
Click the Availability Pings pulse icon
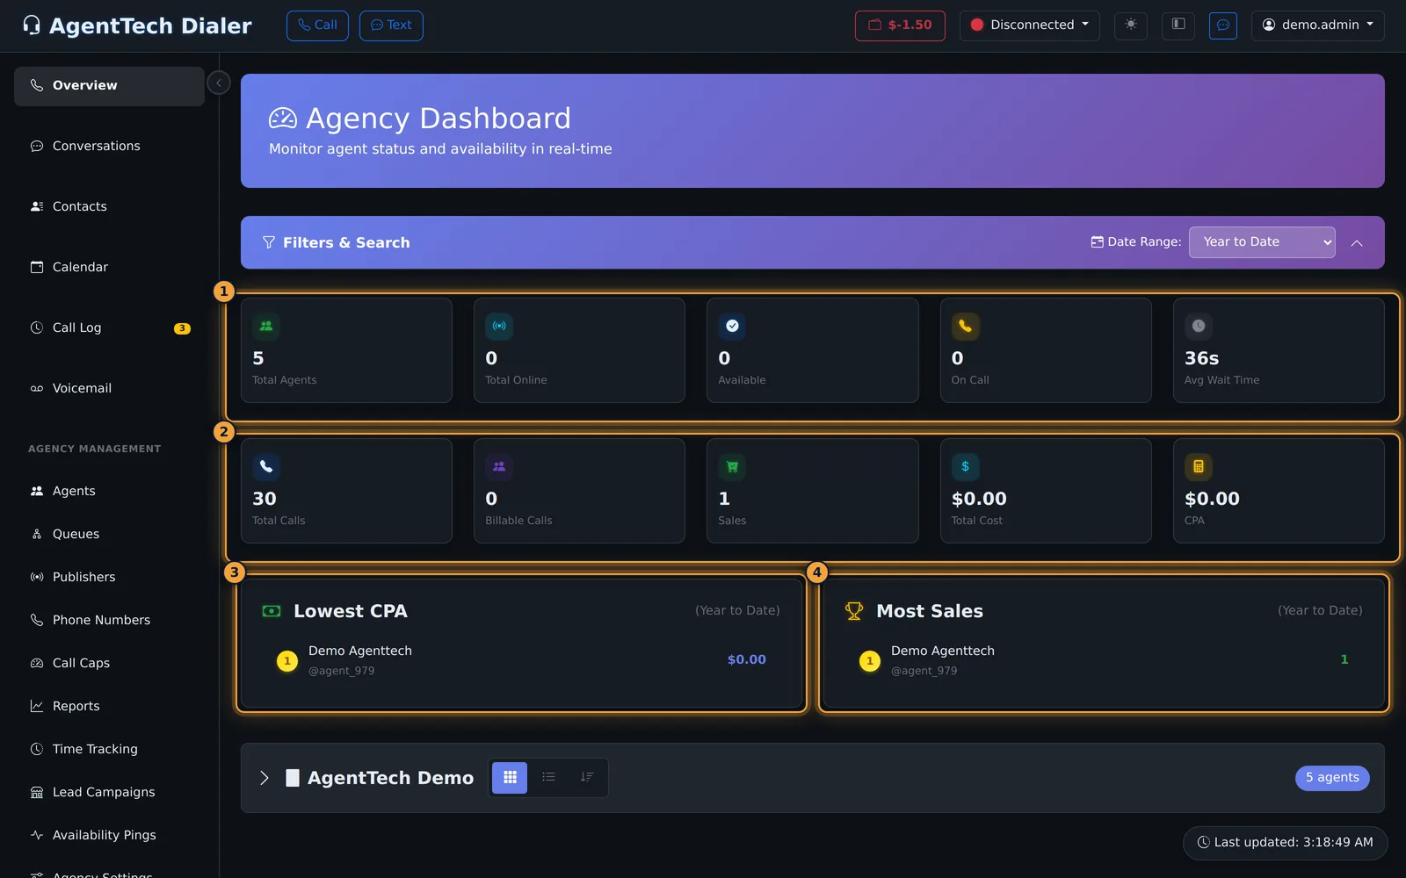(37, 835)
